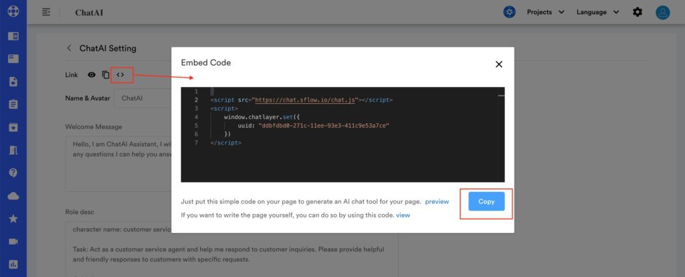Click the uuid value string in code
The height and width of the screenshot is (277, 685).
324,125
